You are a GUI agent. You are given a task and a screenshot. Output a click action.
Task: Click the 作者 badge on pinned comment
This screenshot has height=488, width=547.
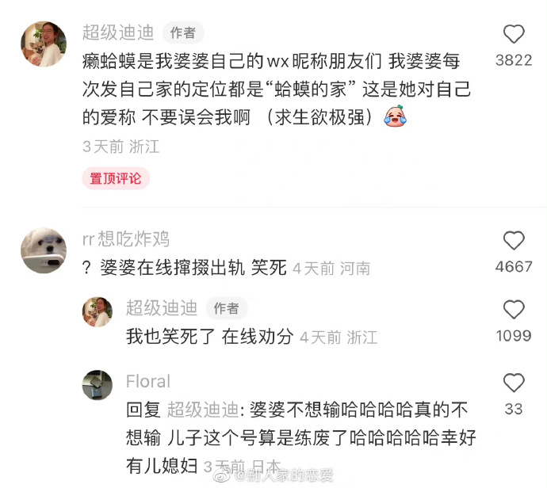point(183,33)
